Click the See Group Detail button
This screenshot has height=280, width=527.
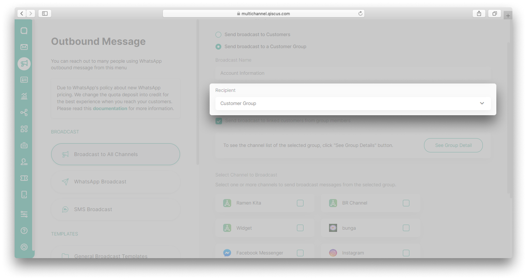point(453,145)
